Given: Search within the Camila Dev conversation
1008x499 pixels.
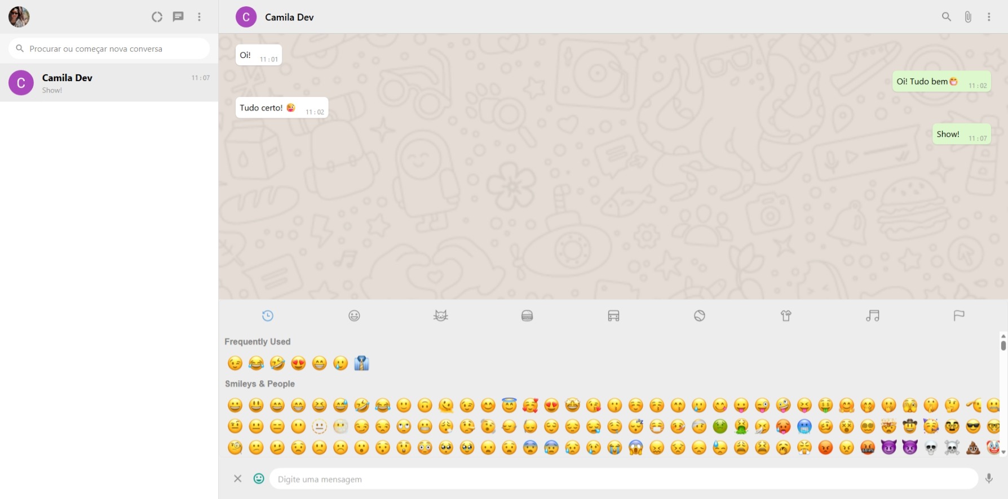Looking at the screenshot, I should click(946, 17).
